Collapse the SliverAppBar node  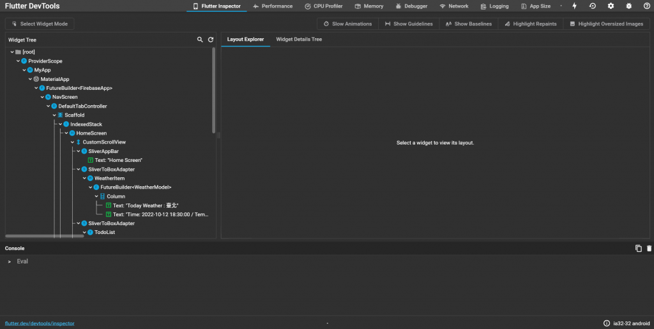[x=79, y=151]
